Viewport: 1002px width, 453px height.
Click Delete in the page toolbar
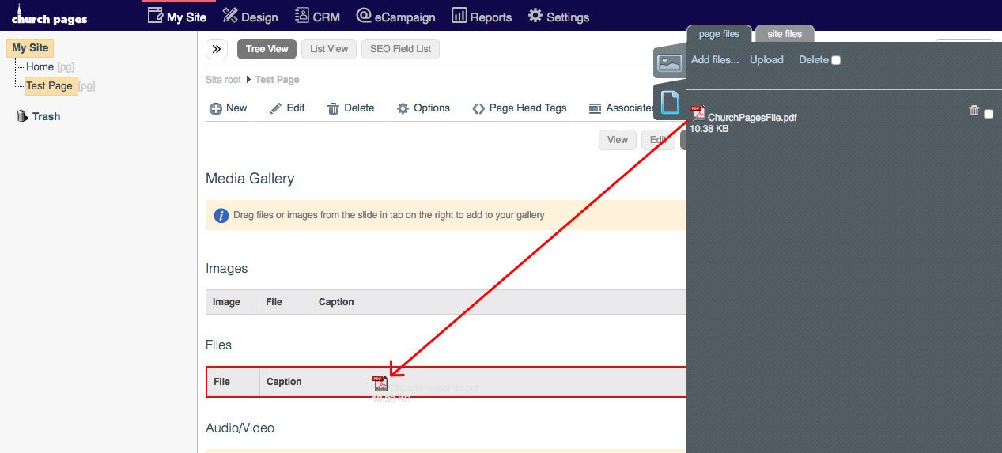point(351,108)
